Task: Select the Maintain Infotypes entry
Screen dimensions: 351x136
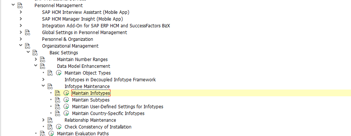Action: click(x=91, y=93)
